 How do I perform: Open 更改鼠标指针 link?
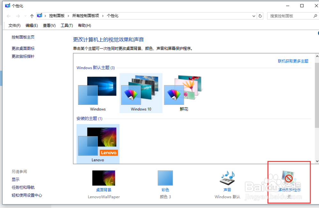point(23,56)
